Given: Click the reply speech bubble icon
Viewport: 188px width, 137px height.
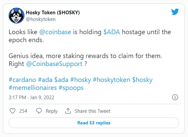Looking at the screenshot, I should [x=39, y=111].
